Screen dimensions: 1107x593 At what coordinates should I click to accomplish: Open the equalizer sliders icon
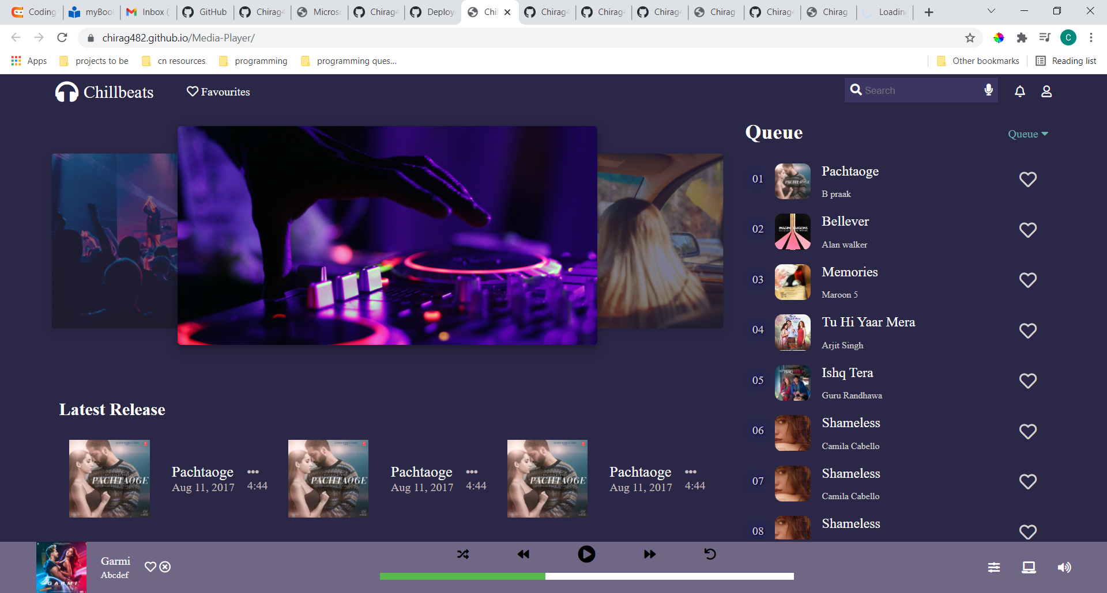click(994, 568)
